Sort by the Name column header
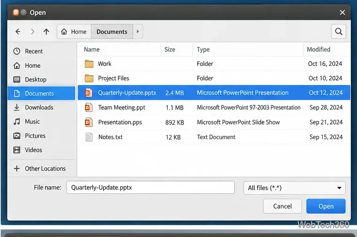The height and width of the screenshot is (237, 357). pyautogui.click(x=92, y=49)
